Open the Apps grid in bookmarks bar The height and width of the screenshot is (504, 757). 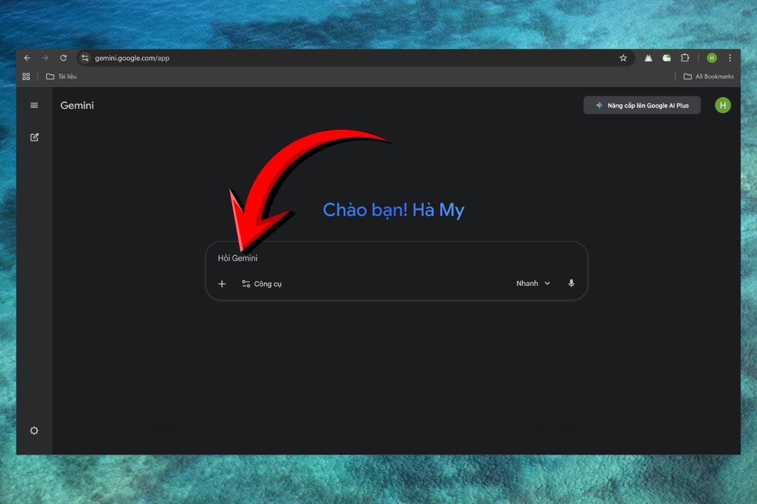[26, 76]
